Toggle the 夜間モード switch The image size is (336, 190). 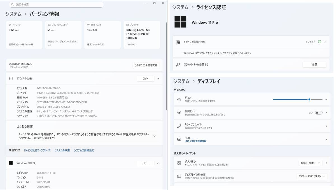[x=319, y=113]
